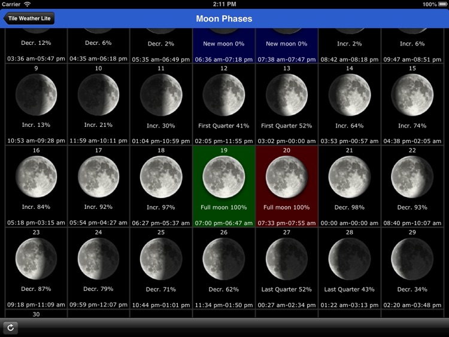This screenshot has height=337, width=449.
Task: Tap 'Decr. 79%' label
Action: [x=98, y=289]
